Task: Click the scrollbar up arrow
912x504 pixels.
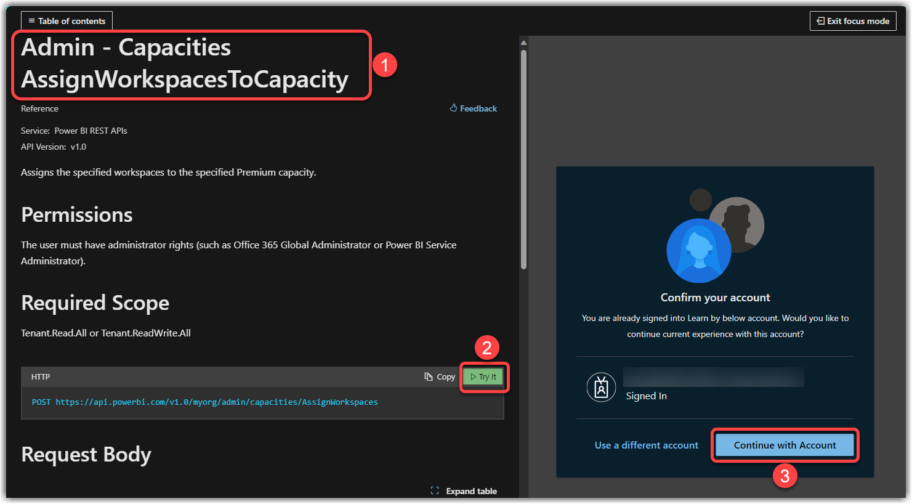Action: click(x=523, y=43)
